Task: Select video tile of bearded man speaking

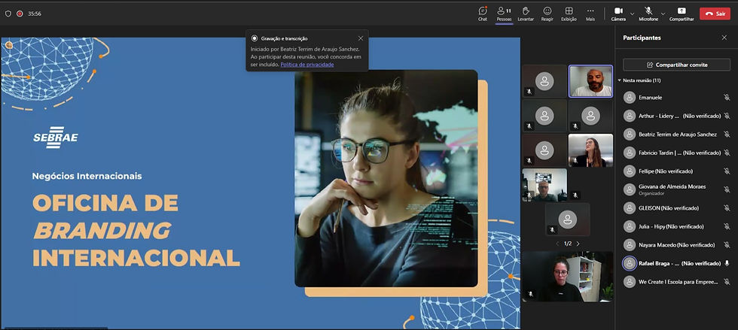Action: point(590,81)
